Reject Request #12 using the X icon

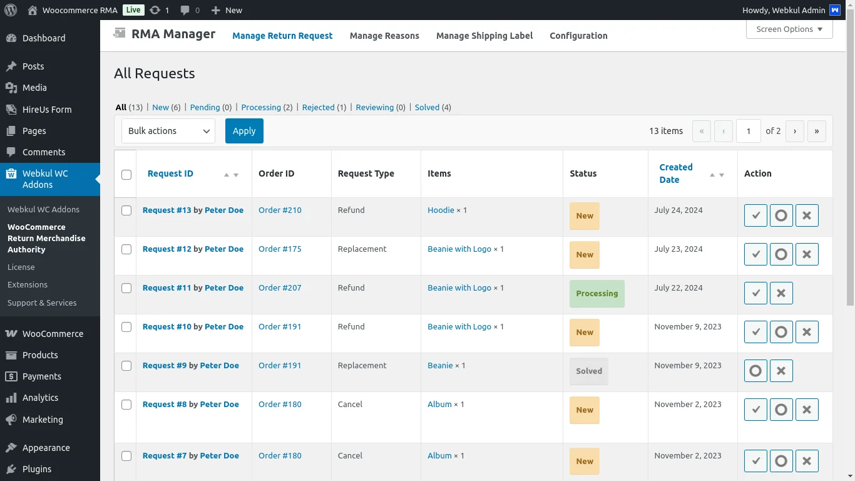point(807,254)
